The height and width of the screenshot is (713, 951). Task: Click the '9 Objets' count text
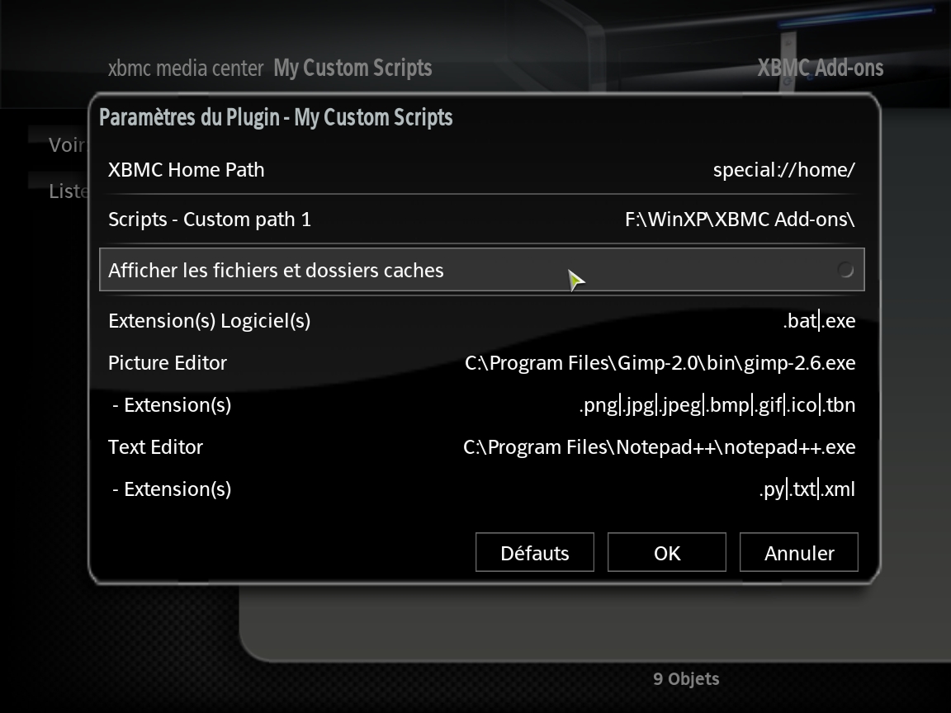686,679
